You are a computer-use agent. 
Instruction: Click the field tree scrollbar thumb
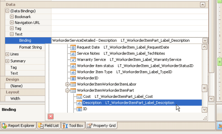(204, 88)
